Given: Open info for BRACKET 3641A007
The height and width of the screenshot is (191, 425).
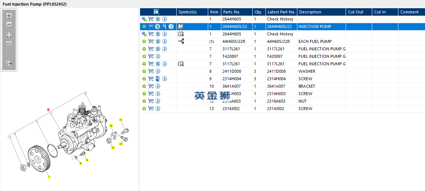Looking at the screenshot, I should [158, 86].
